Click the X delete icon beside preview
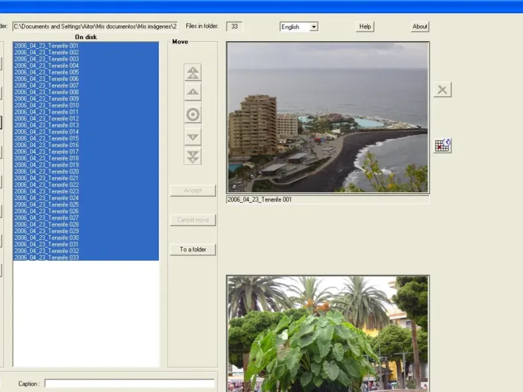Image resolution: width=523 pixels, height=392 pixels. point(443,90)
